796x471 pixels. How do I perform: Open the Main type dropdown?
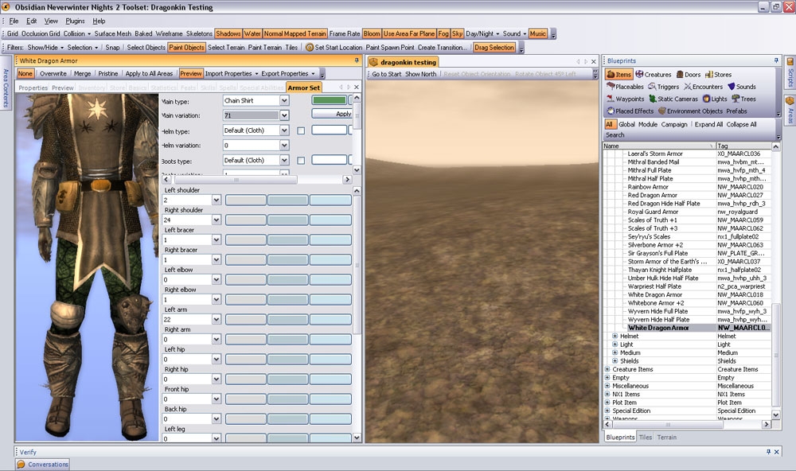tap(283, 101)
